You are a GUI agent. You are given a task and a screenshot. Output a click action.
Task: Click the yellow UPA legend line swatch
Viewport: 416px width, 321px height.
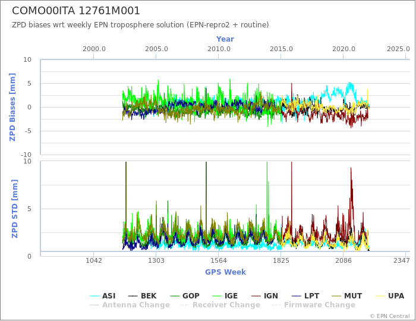tap(380, 296)
